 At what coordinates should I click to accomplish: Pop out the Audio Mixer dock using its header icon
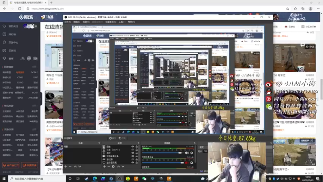click(x=195, y=143)
